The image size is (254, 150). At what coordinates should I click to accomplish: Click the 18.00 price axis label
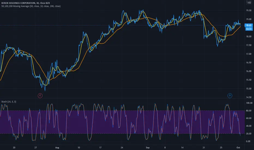click(249, 37)
